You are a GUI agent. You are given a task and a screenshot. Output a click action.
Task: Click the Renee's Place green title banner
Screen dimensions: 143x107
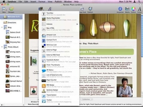point(107,52)
